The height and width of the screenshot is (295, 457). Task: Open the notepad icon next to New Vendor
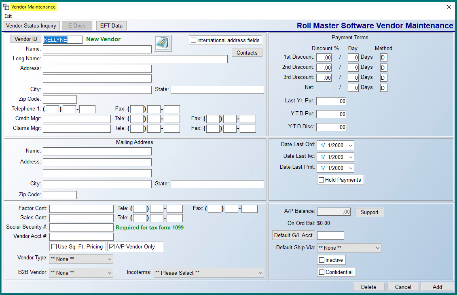162,43
